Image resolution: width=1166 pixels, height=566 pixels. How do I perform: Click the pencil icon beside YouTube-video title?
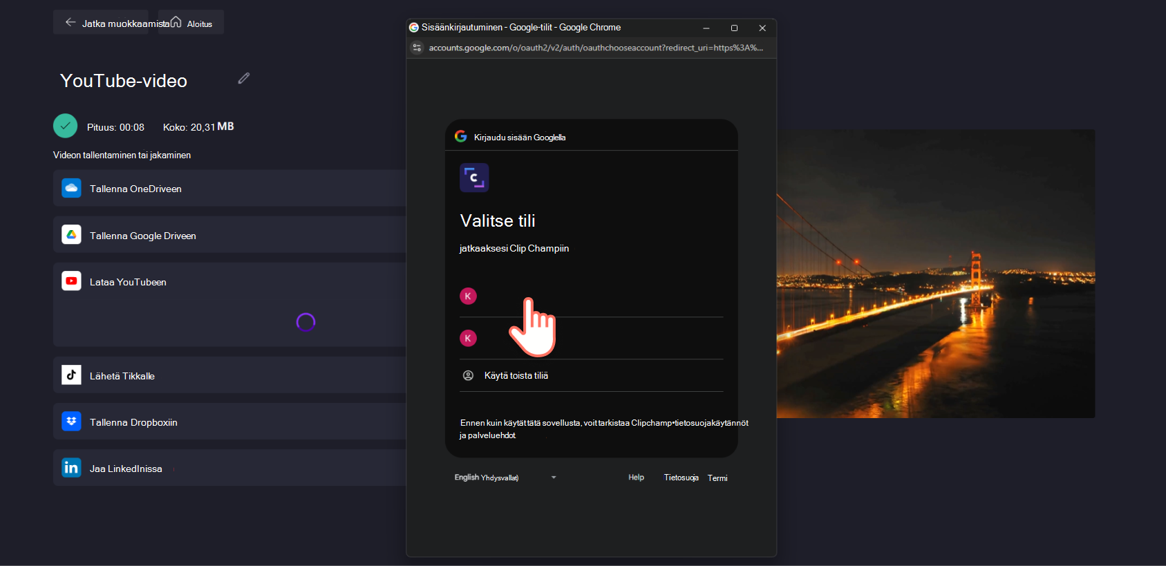[243, 79]
